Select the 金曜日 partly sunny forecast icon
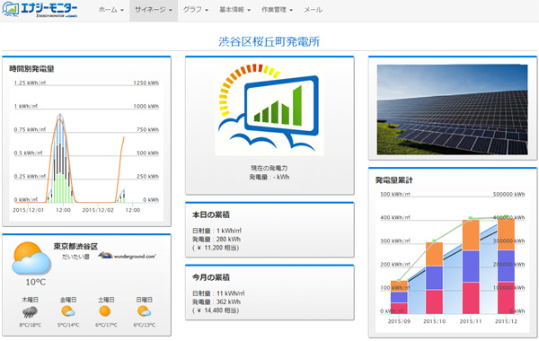Screen dimensions: 539x341 [x=68, y=311]
